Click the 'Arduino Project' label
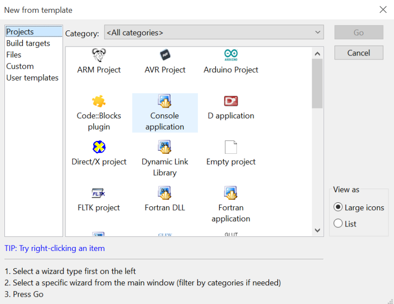The height and width of the screenshot is (304, 394). 231,70
